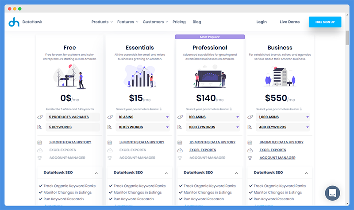The image size is (354, 210).
Task: Click cloud download icon in Free plan
Action: pos(40,150)
